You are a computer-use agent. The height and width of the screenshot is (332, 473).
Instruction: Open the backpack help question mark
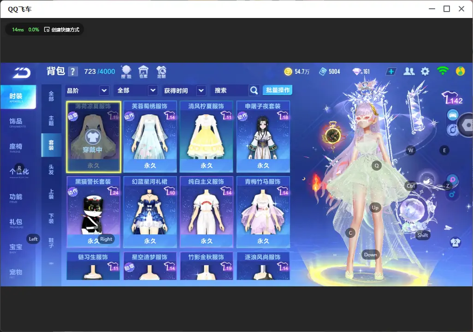click(72, 71)
